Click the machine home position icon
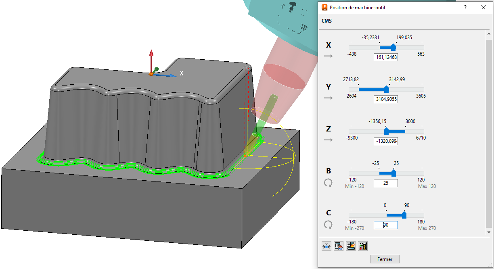 339,246
